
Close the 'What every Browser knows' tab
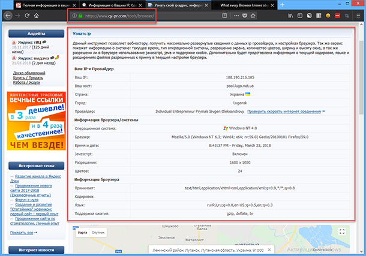point(272,5)
